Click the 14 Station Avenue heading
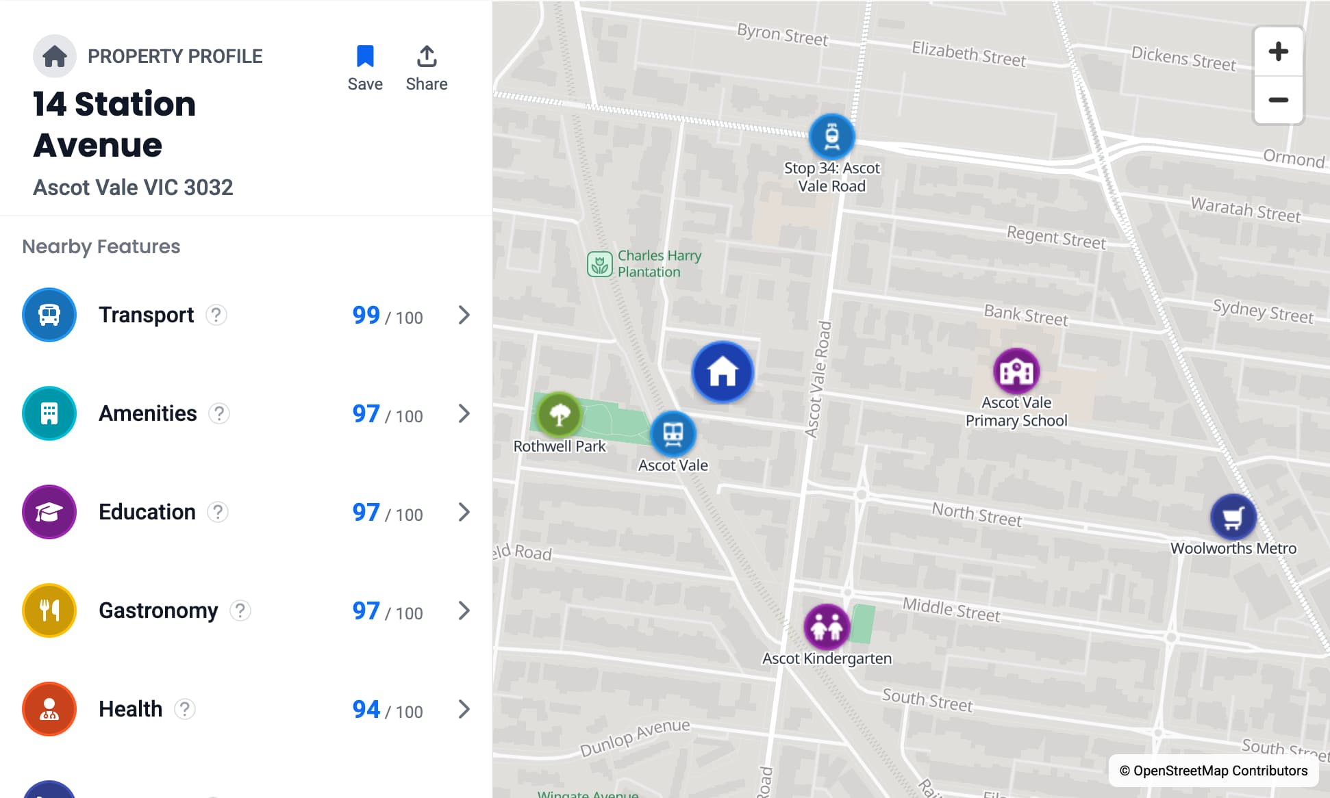Screen dimensions: 1330x798 click(114, 125)
